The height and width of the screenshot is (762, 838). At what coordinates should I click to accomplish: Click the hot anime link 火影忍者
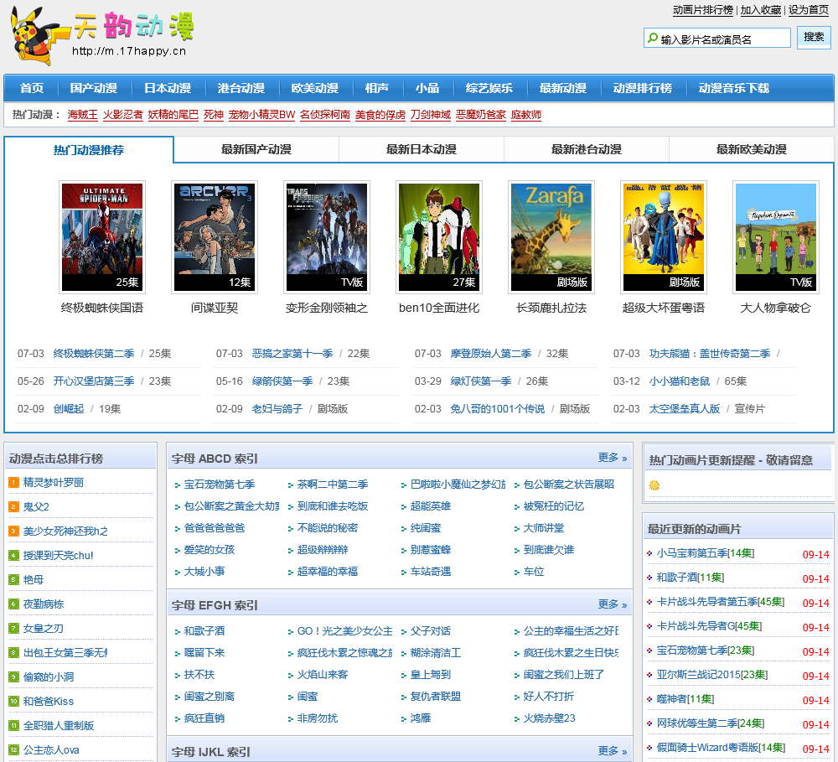click(x=123, y=115)
